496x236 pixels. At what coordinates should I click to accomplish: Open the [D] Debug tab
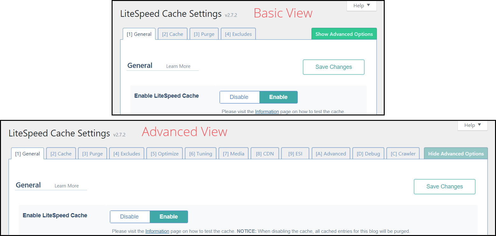369,154
